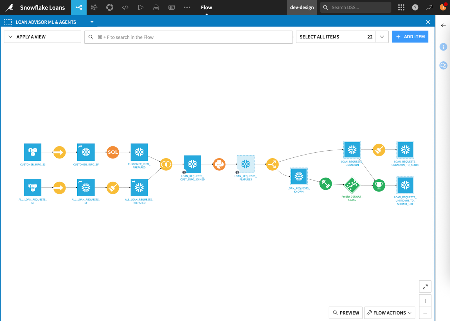
Task: Click the Add Item button
Action: tap(410, 37)
